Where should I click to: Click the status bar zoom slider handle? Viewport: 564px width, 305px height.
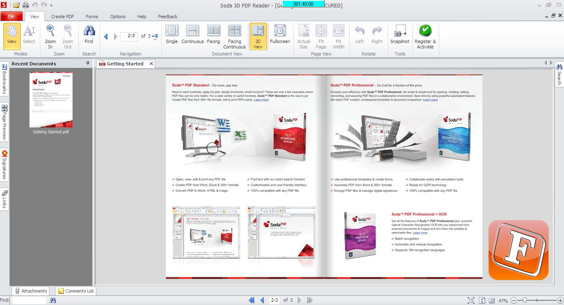click(x=525, y=300)
